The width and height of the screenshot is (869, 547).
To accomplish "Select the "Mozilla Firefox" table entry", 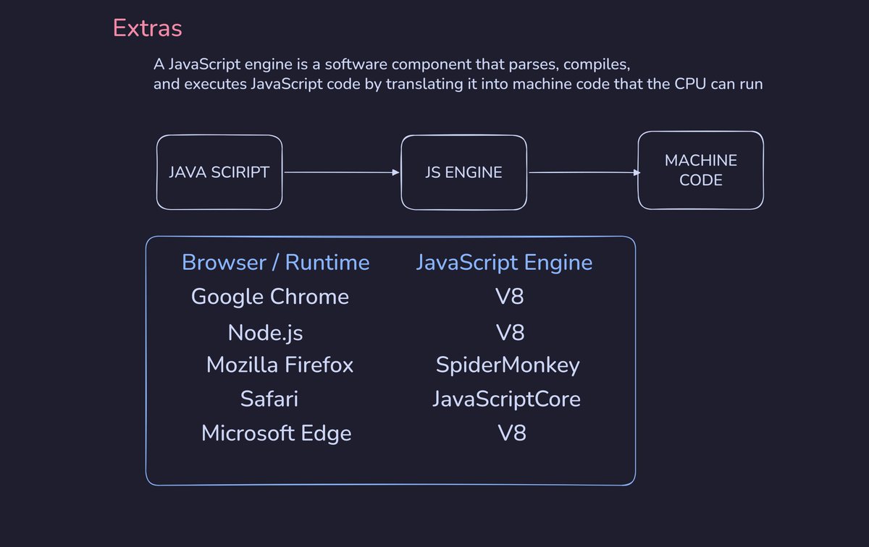I will pos(280,365).
